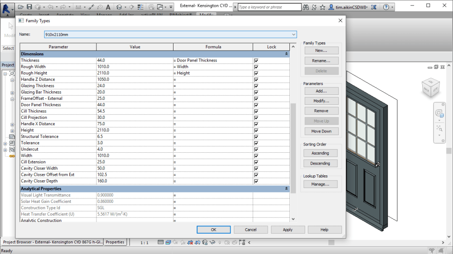Click the ViewCube in the 3D view
Screen dimensions: 453x254
click(x=430, y=88)
